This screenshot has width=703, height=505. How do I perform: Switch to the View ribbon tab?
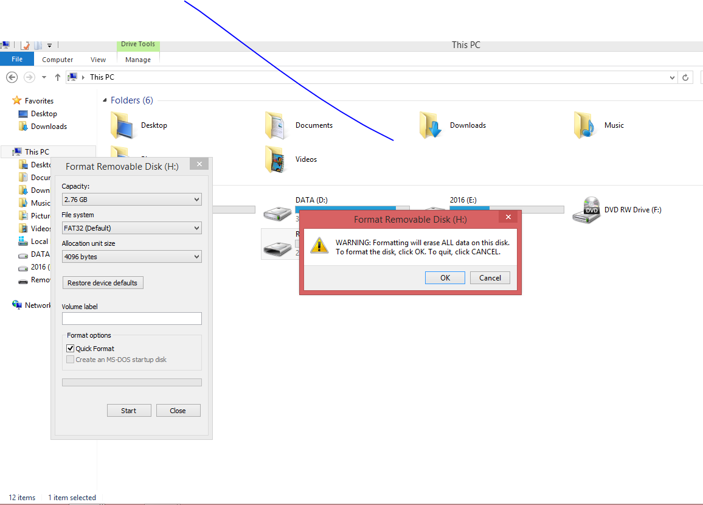click(x=98, y=59)
